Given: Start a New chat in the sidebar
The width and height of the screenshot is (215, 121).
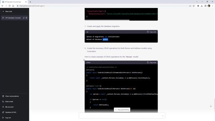Looking at the screenshot, I should (14, 11).
